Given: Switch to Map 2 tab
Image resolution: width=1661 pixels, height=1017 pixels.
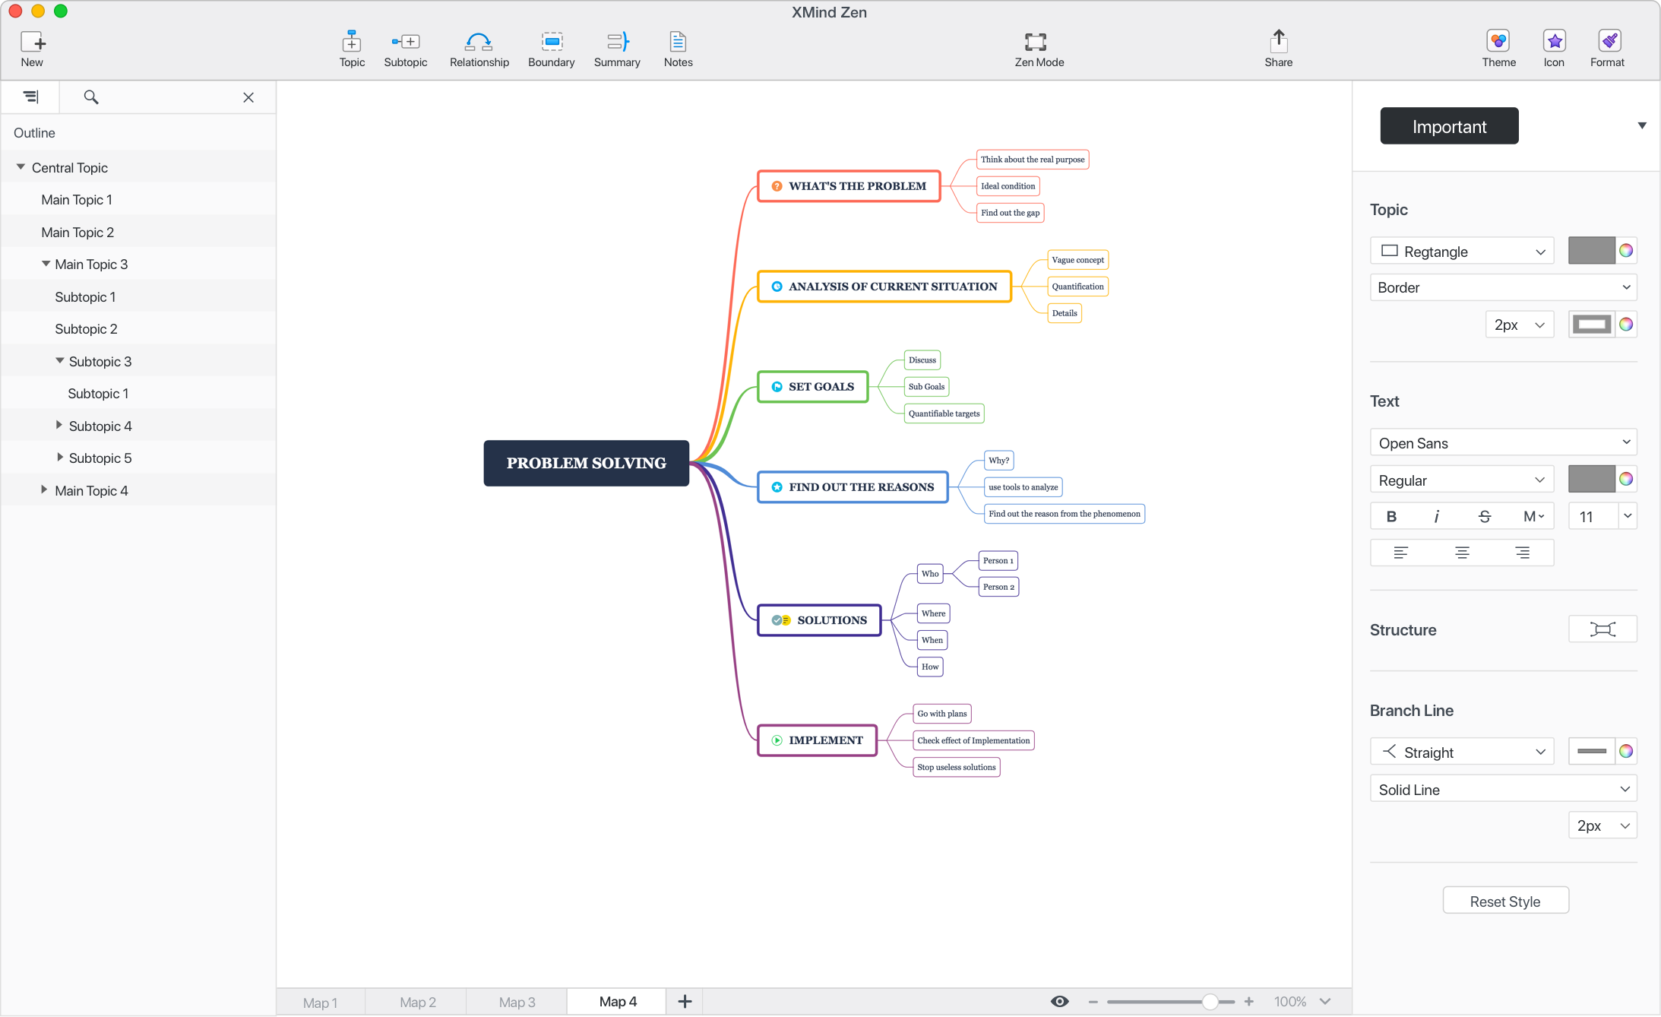Looking at the screenshot, I should point(418,1000).
